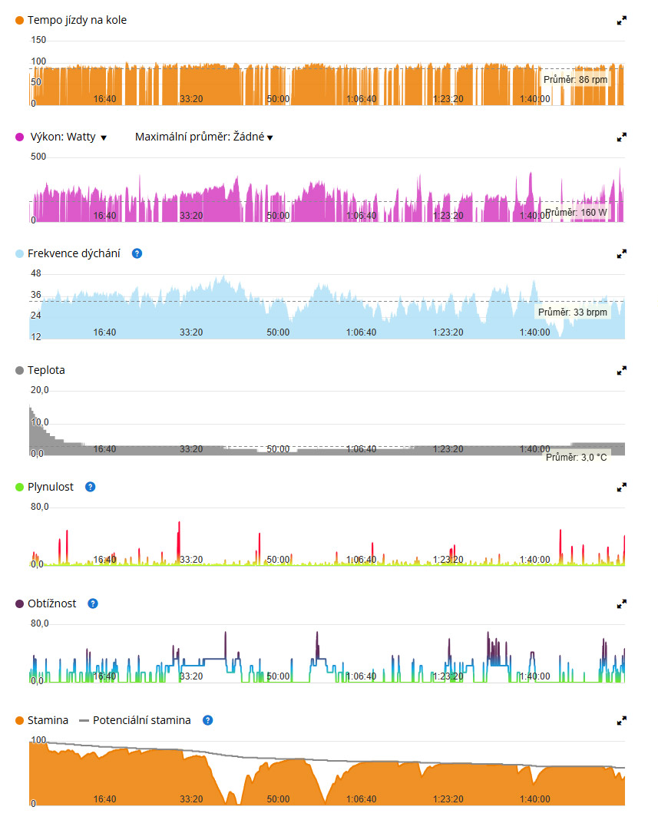
Task: Click the Teplota chart title
Action: 46,370
